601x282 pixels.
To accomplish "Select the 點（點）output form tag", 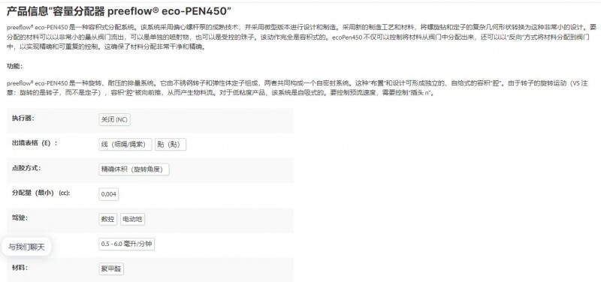I will (x=171, y=145).
